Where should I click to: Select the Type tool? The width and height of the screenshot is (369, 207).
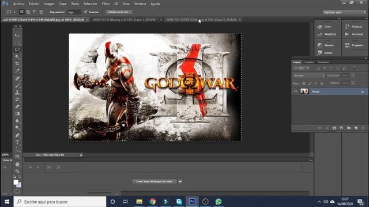tap(17, 143)
